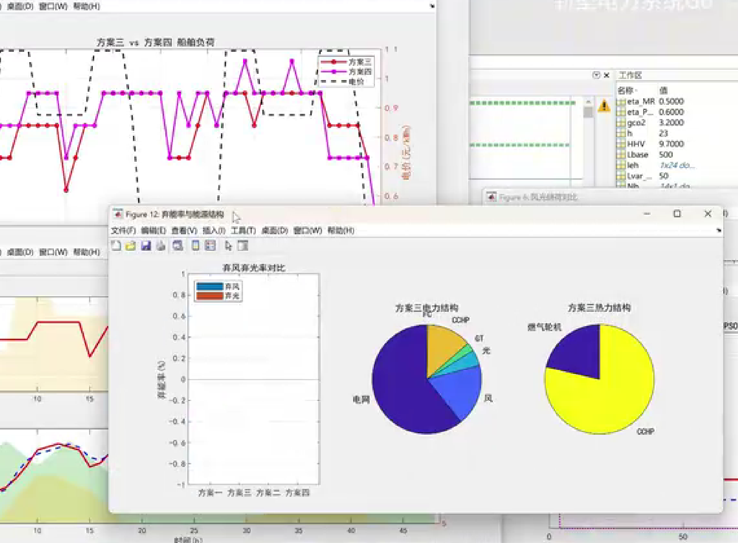Select the eta_MR variable in workspace
The height and width of the screenshot is (543, 738).
[640, 101]
